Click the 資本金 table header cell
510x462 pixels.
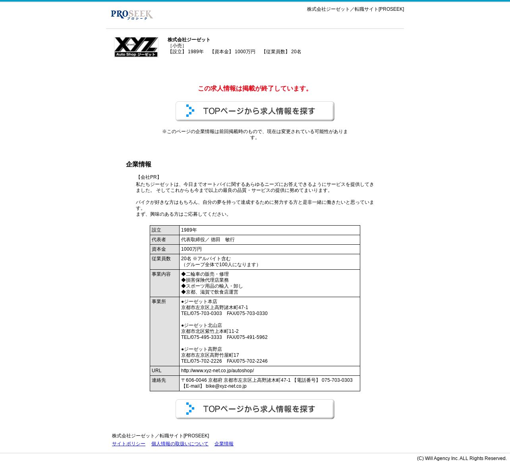pos(164,249)
